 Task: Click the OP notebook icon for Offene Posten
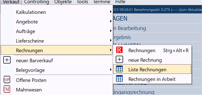pos(7,80)
